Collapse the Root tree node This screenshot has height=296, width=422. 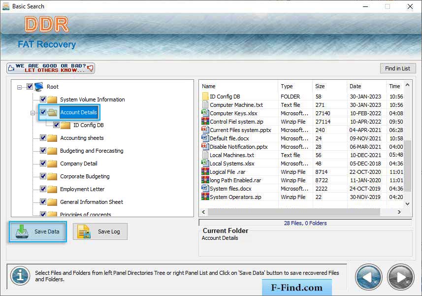(19, 87)
